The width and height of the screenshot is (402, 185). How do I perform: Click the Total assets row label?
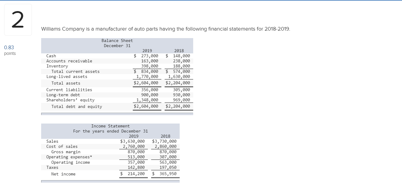[x=66, y=83]
